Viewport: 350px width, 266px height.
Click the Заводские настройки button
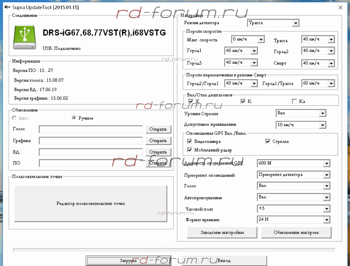[222, 232]
